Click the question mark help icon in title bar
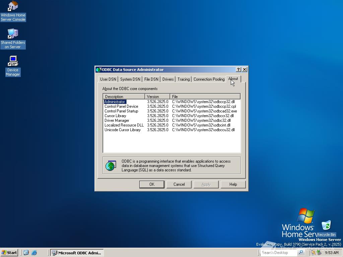This screenshot has width=343, height=257. tap(238, 70)
